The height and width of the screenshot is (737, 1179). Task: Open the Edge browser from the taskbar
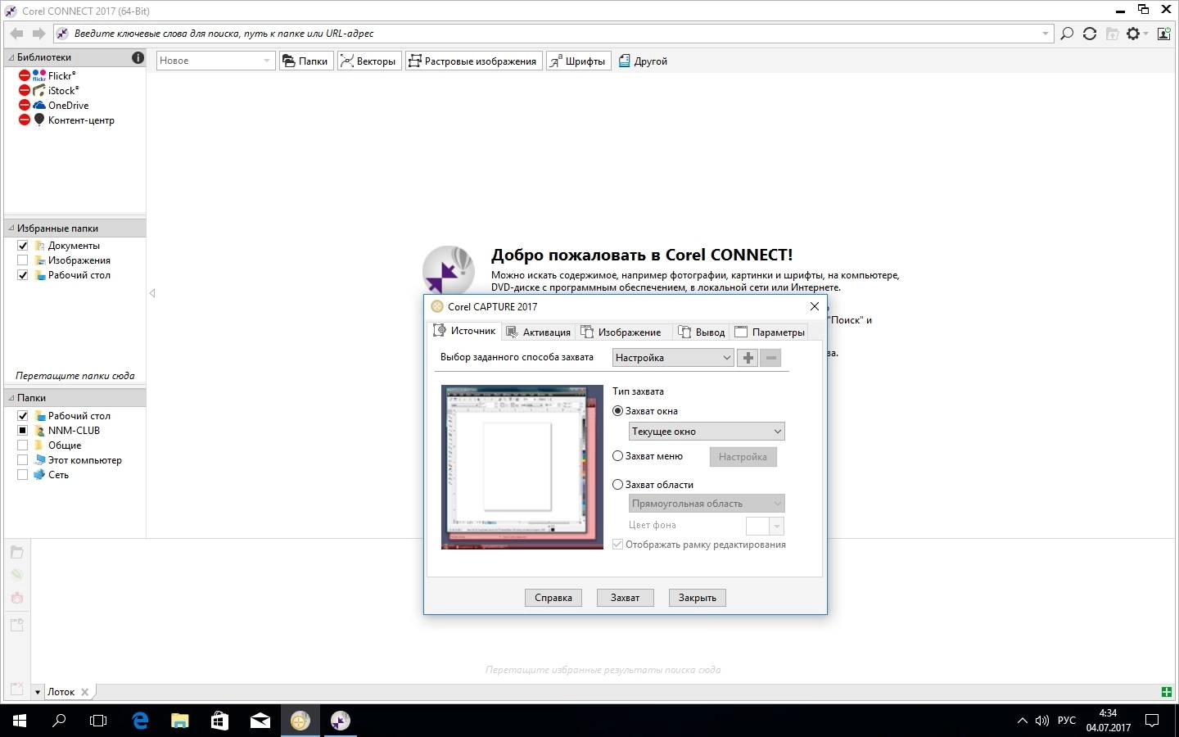pos(140,721)
